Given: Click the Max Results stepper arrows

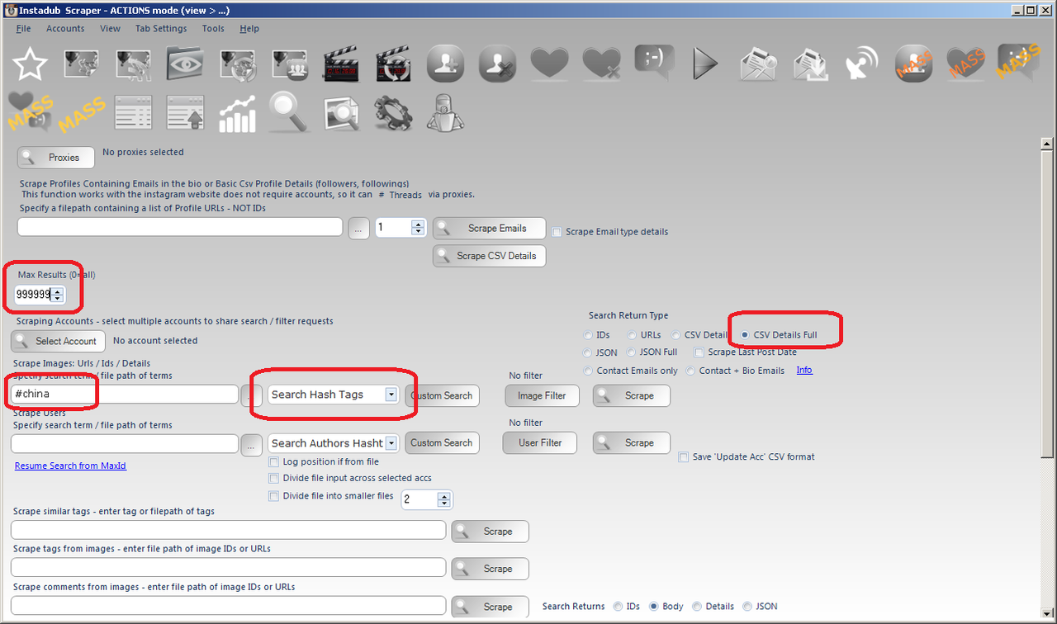Looking at the screenshot, I should click(x=57, y=294).
